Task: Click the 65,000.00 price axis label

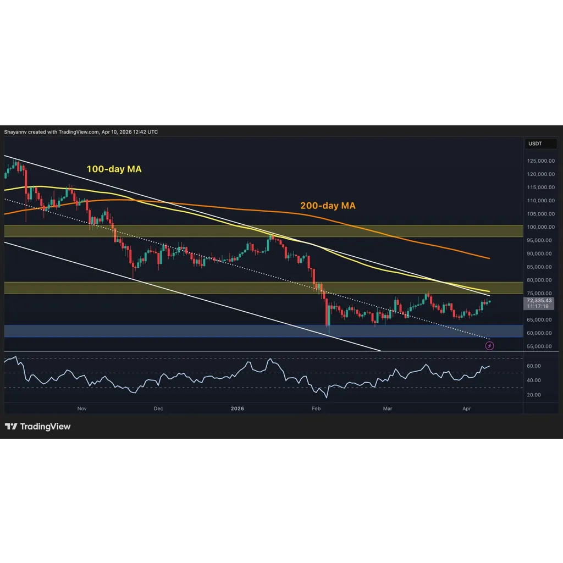Action: click(x=539, y=319)
